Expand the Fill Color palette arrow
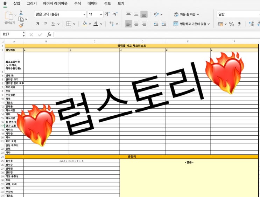Screen dimensions: 260x197 [x=90, y=24]
